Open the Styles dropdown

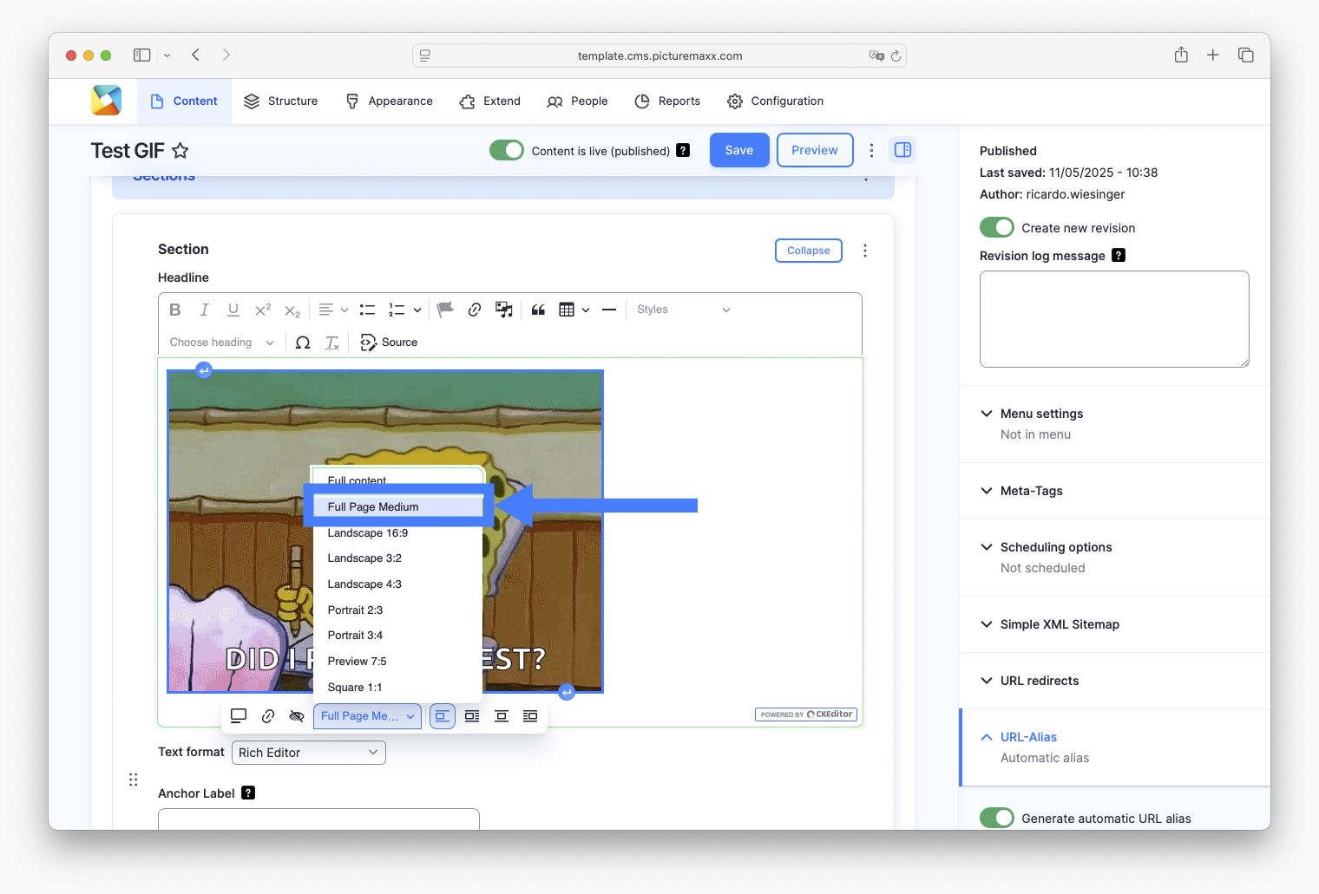tap(683, 310)
